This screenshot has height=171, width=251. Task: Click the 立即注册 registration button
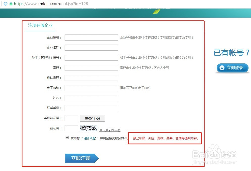tap(80, 158)
